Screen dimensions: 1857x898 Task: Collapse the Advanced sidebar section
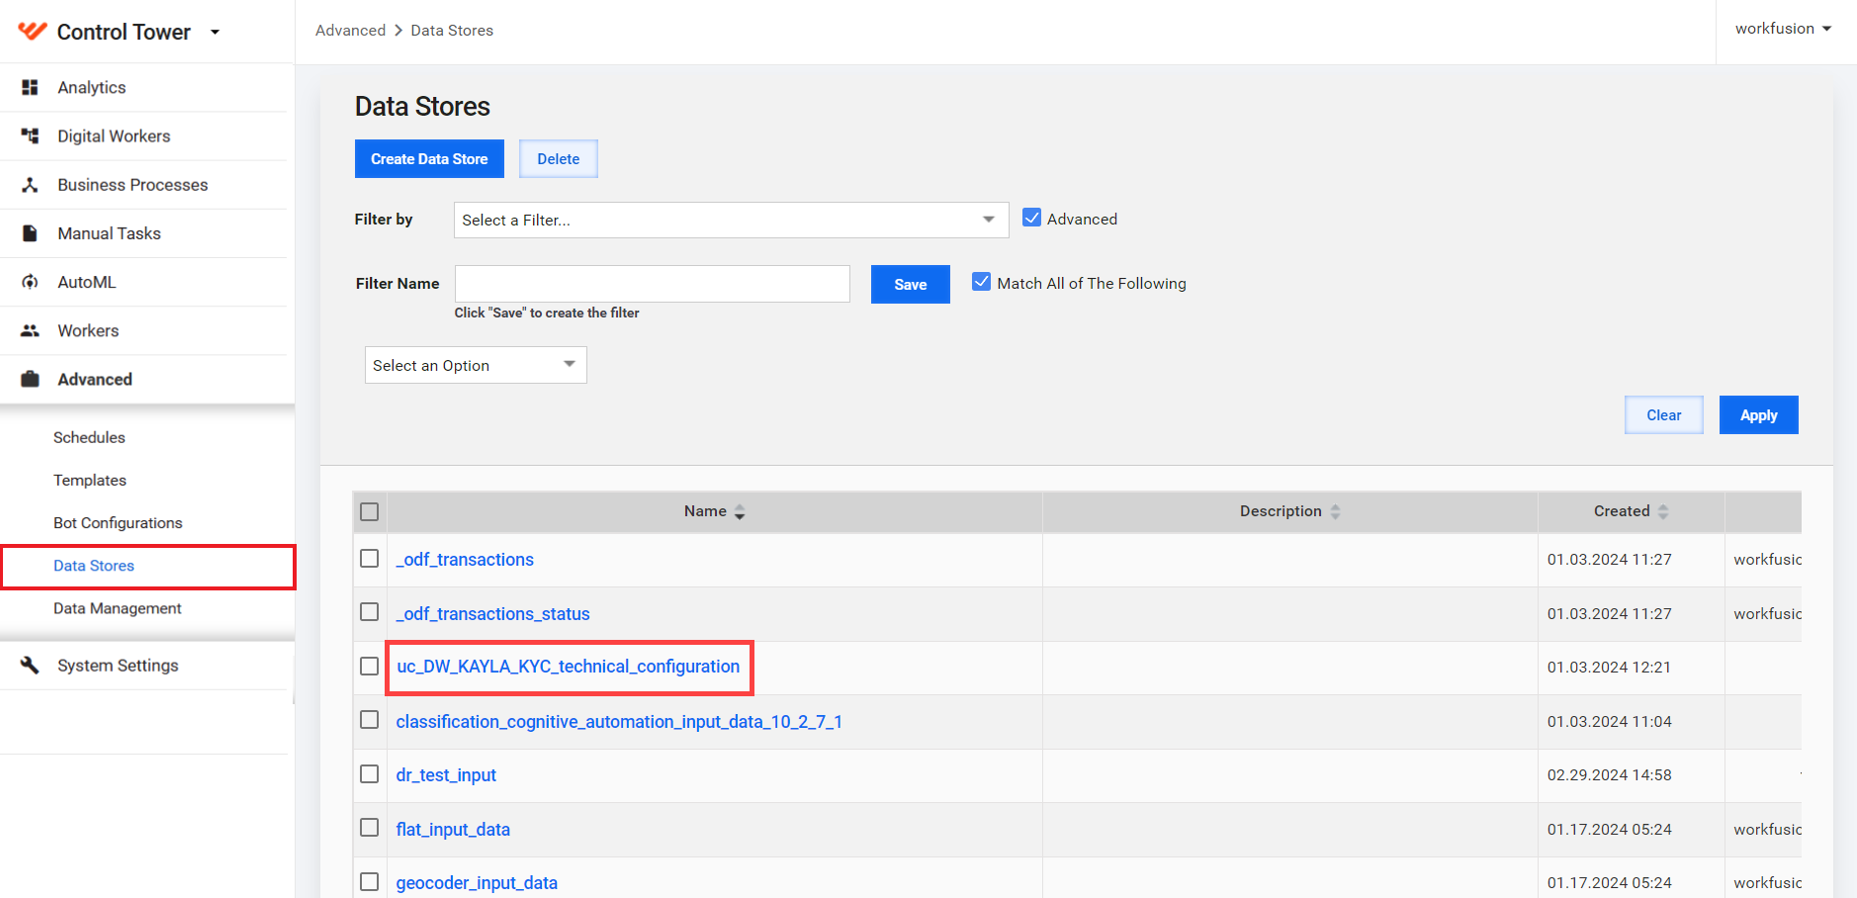(x=95, y=379)
